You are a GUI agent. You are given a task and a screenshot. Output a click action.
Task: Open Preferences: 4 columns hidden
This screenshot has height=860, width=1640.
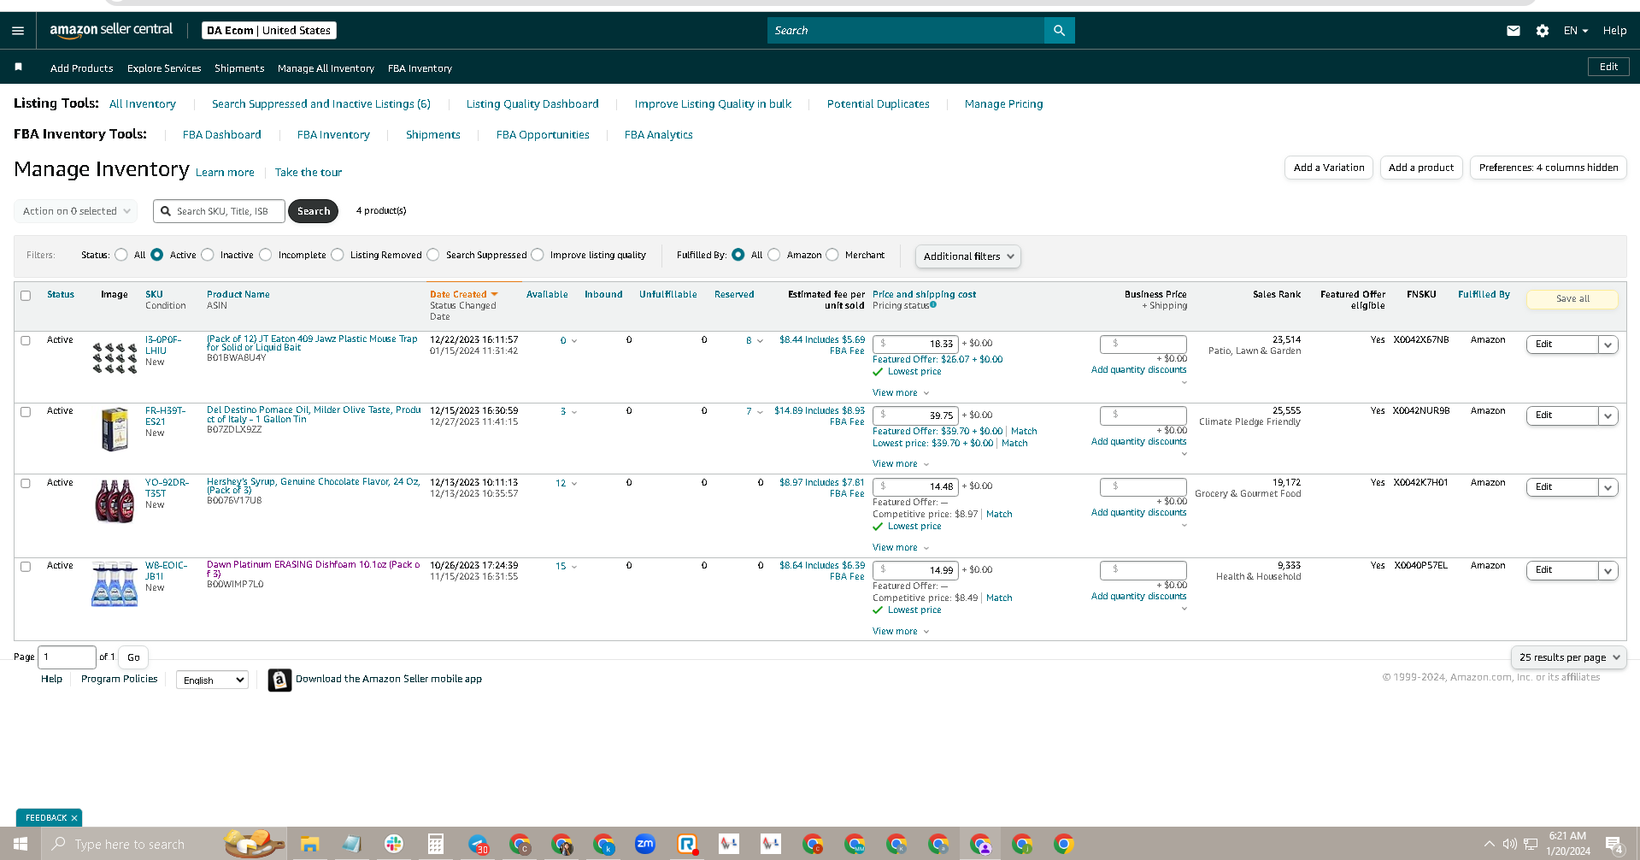point(1549,168)
